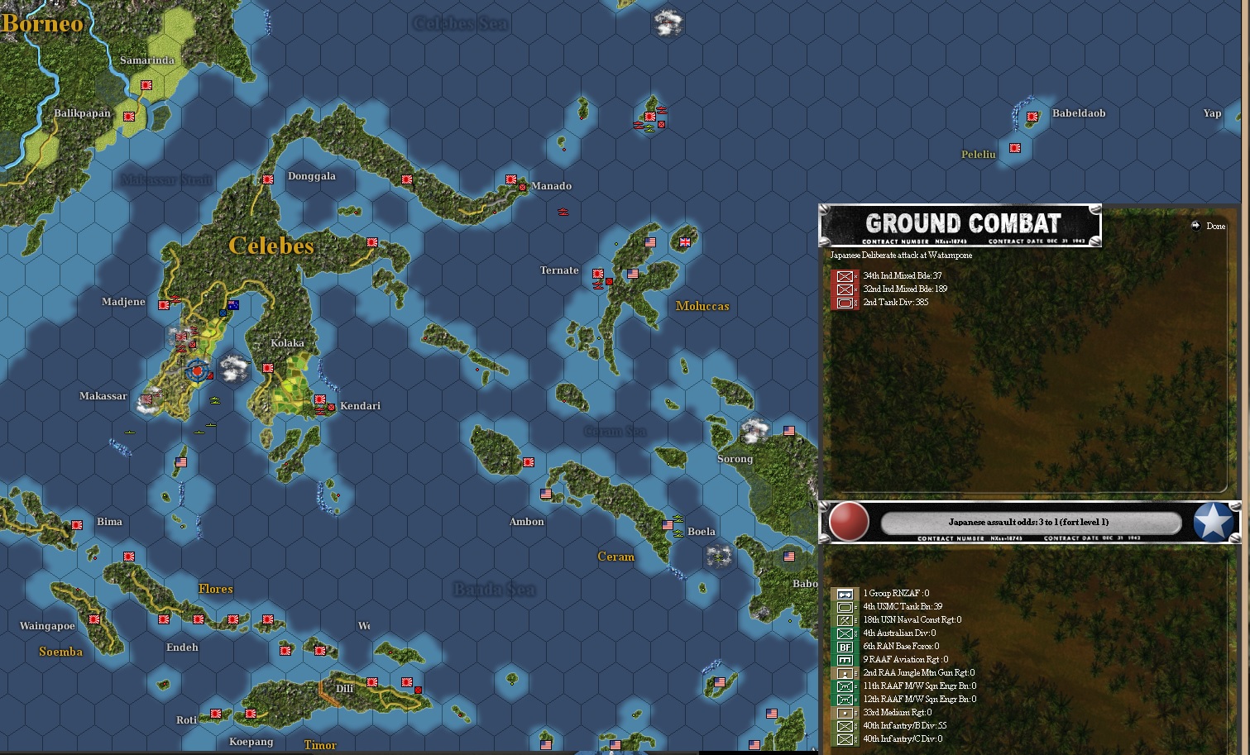
Task: Click the Ground Combat title banner
Action: (960, 225)
